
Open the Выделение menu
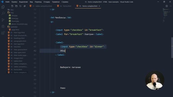(24, 2)
